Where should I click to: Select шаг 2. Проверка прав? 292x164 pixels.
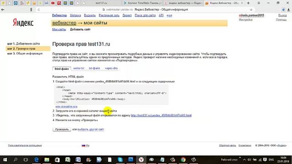click(28, 49)
